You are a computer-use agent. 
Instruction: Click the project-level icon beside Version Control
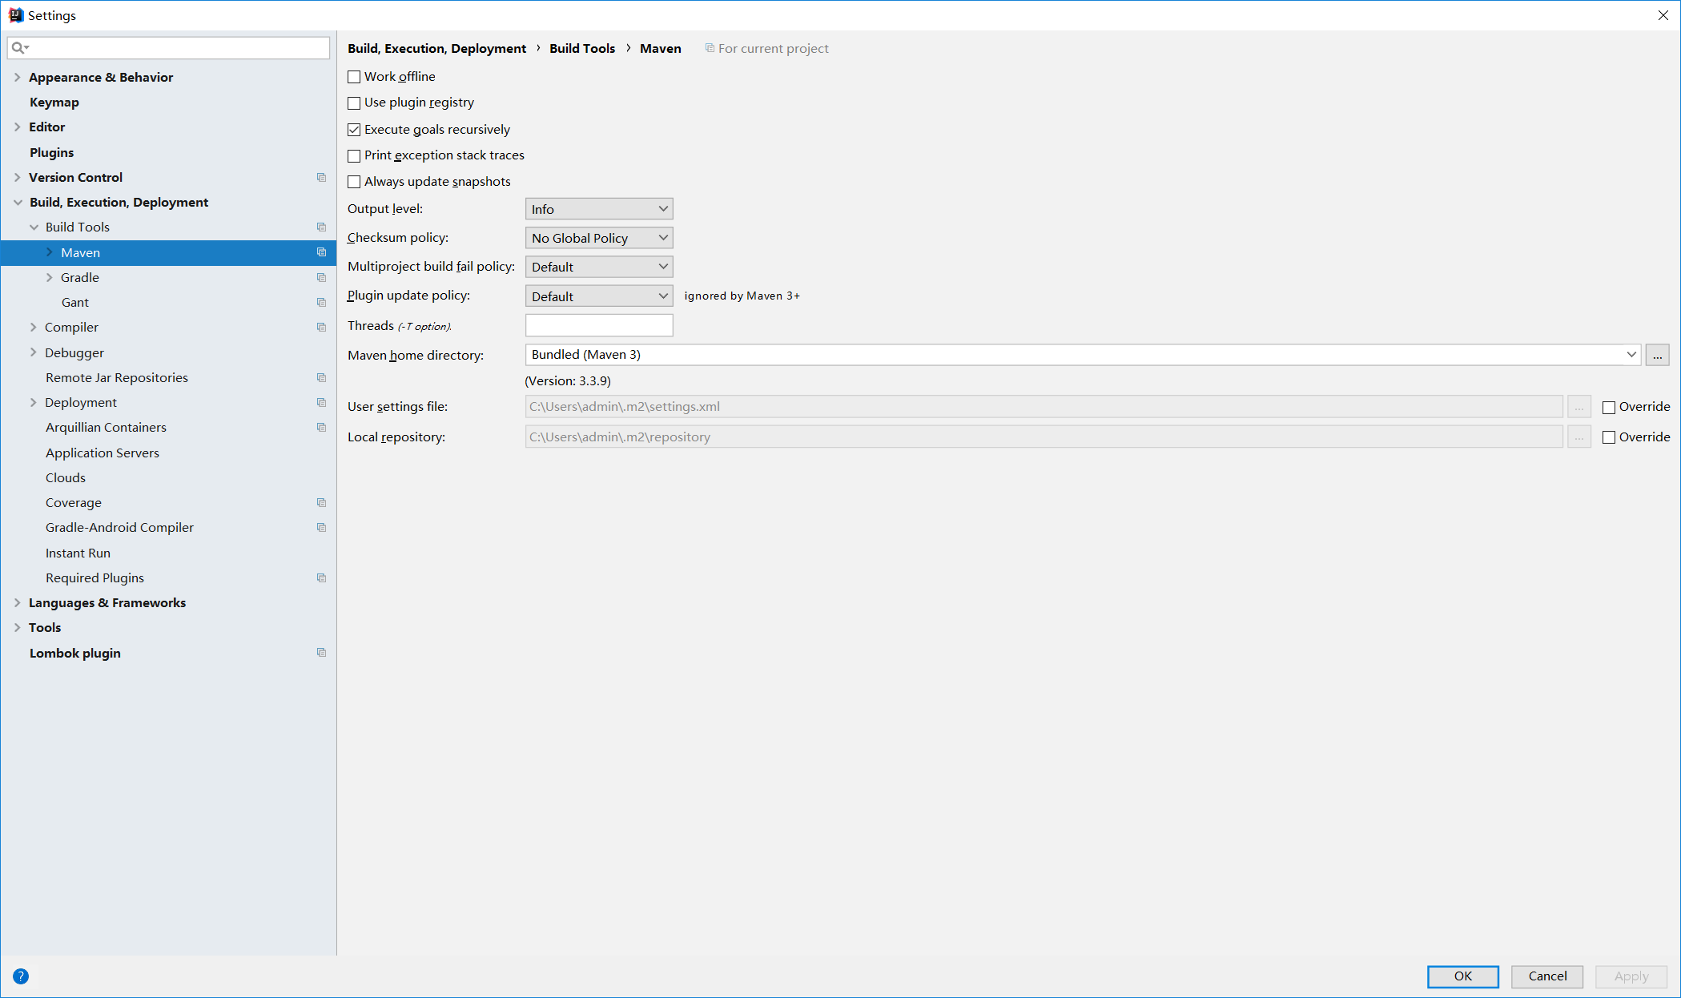[321, 177]
